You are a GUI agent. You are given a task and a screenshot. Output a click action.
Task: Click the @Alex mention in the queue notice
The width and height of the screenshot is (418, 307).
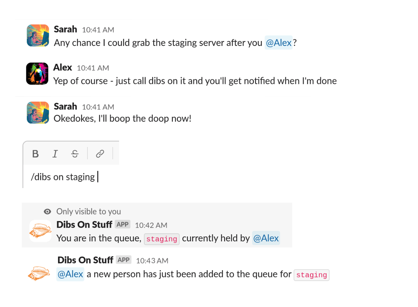coord(266,238)
